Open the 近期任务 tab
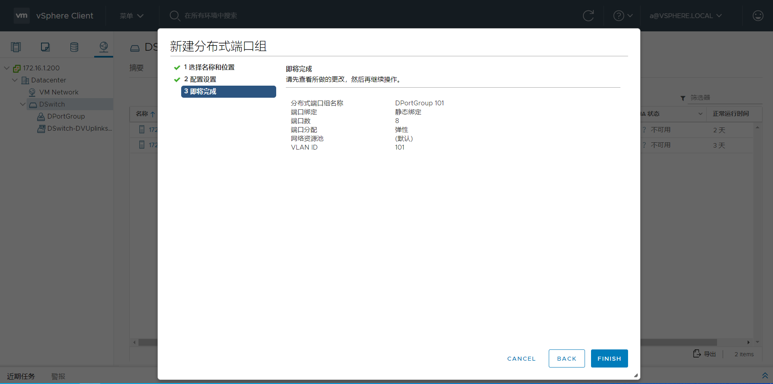 click(x=21, y=376)
